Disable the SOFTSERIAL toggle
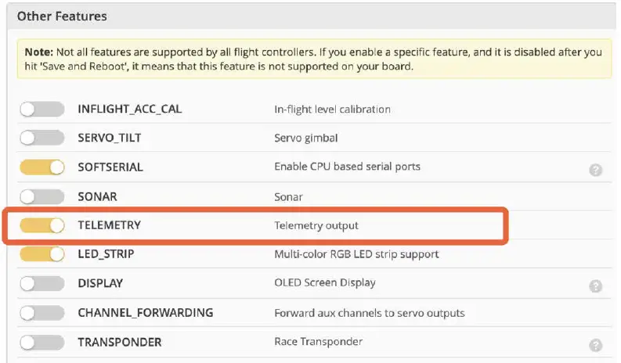The image size is (621, 363). [42, 167]
